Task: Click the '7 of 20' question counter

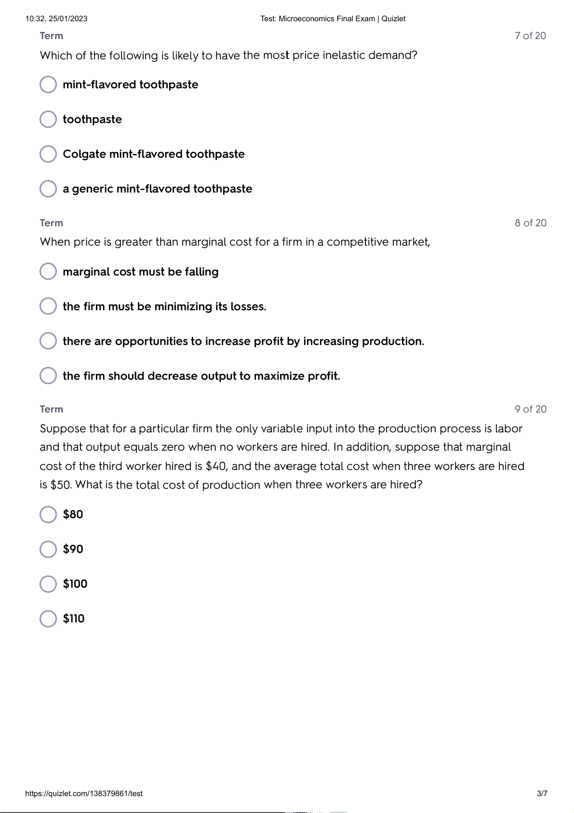Action: click(x=530, y=36)
